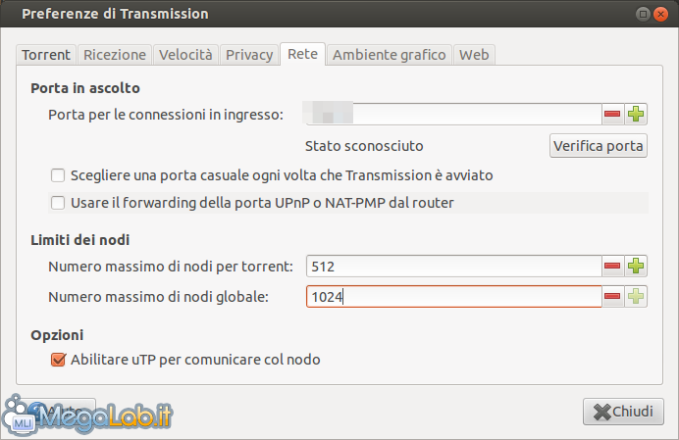This screenshot has width=679, height=440.
Task: Switch to the Torrent tab
Action: pos(46,55)
